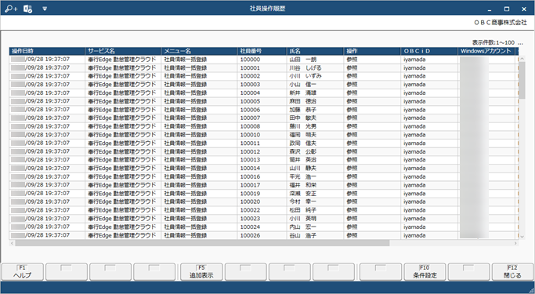Click iyamada OBCiD cell in row 100019

[429, 194]
